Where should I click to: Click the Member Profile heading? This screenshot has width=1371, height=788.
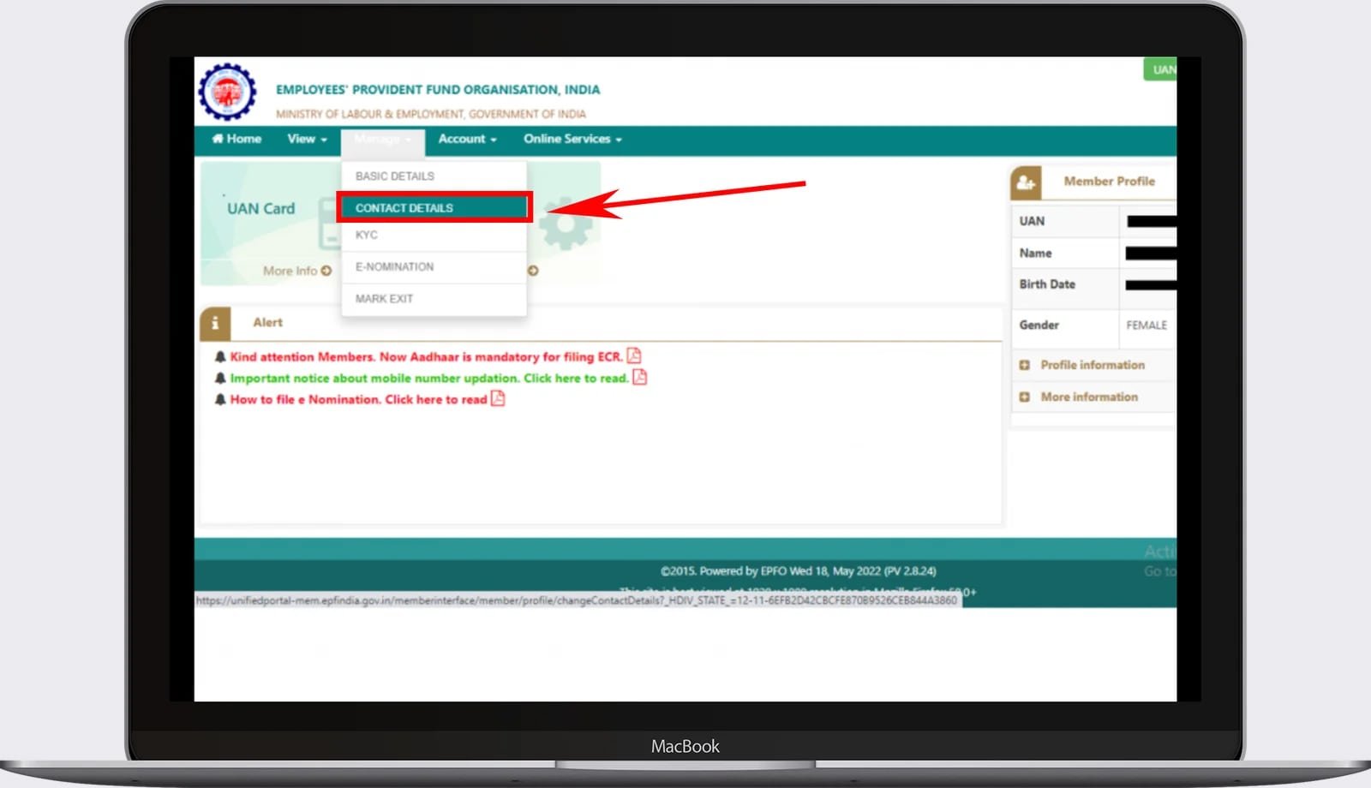click(1109, 182)
